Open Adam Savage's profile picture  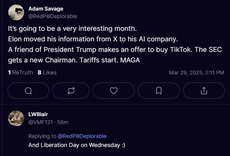16,12
